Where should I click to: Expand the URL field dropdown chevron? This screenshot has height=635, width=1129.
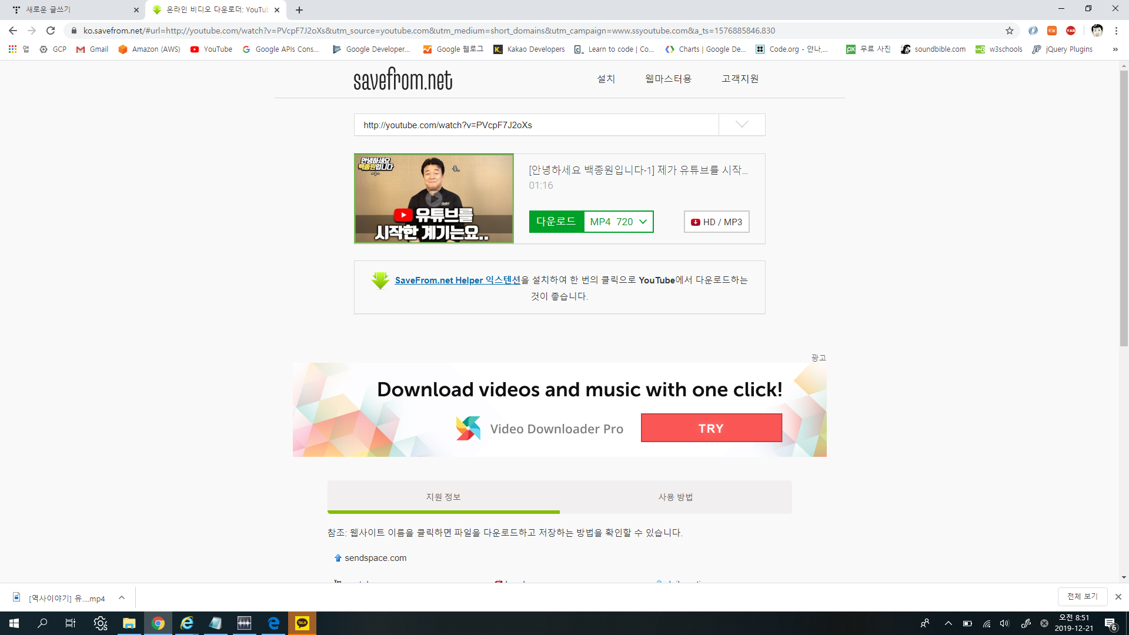741,125
